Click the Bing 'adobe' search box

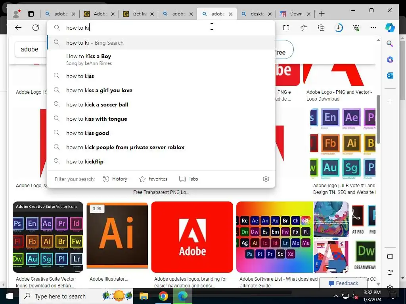(x=30, y=49)
